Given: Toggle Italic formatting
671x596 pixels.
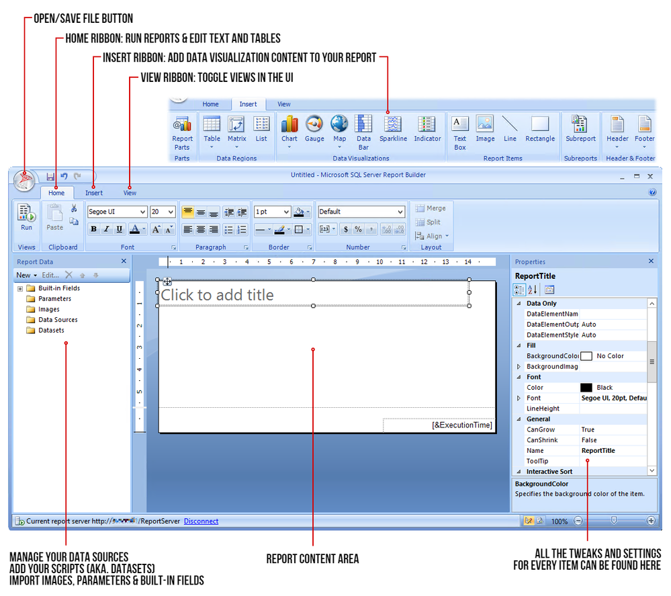Looking at the screenshot, I should [x=107, y=230].
